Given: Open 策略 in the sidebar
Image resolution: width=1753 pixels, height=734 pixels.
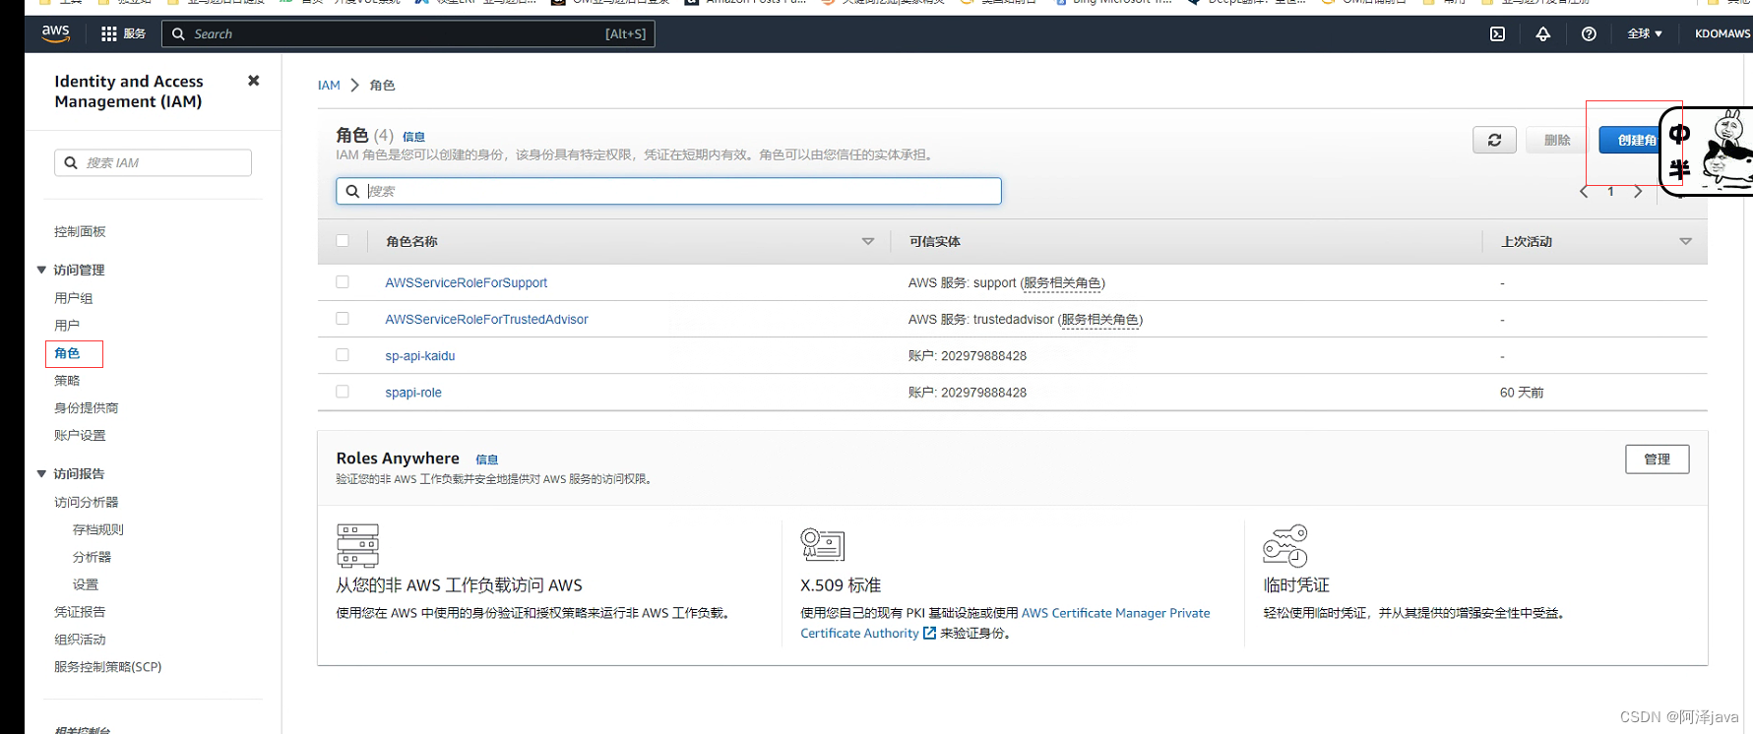Looking at the screenshot, I should tap(67, 380).
